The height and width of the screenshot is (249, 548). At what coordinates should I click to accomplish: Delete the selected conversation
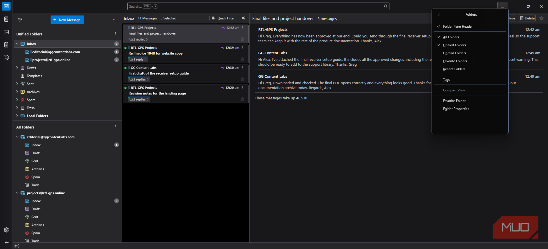pyautogui.click(x=527, y=18)
